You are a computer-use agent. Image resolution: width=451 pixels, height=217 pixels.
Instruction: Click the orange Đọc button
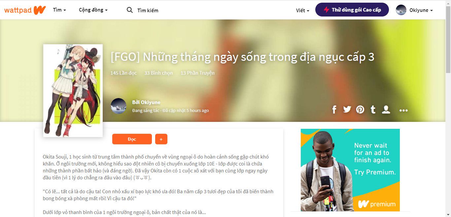click(x=132, y=139)
